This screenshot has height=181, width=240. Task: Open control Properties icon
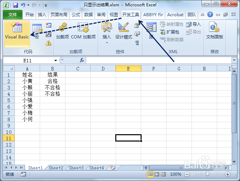[x=137, y=25]
